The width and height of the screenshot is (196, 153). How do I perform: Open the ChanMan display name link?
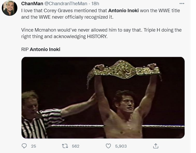pos(32,4)
